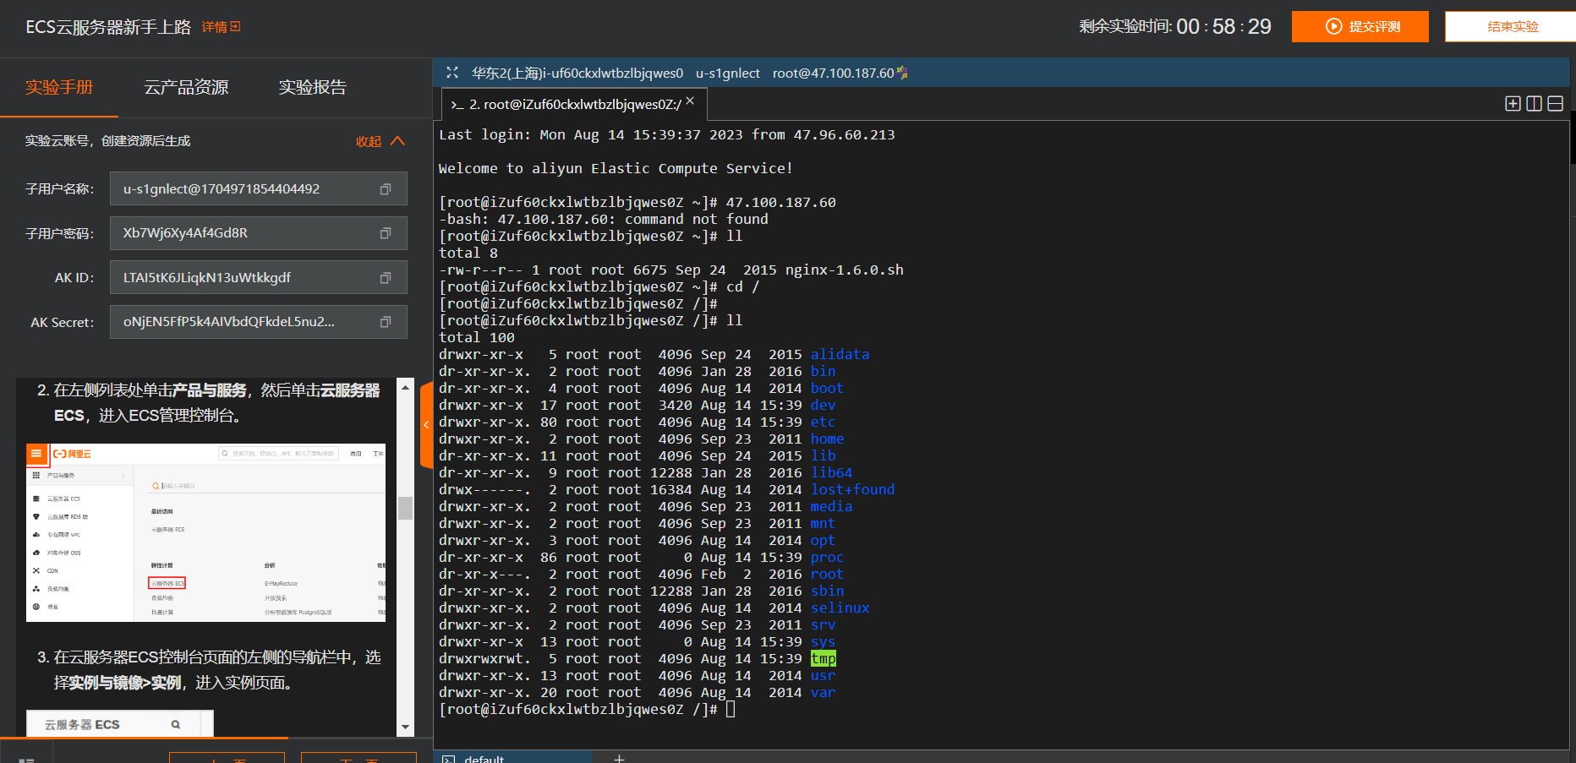Viewport: 1576px width, 763px height.
Task: Click the terminal prompt cursor
Action: (731, 710)
